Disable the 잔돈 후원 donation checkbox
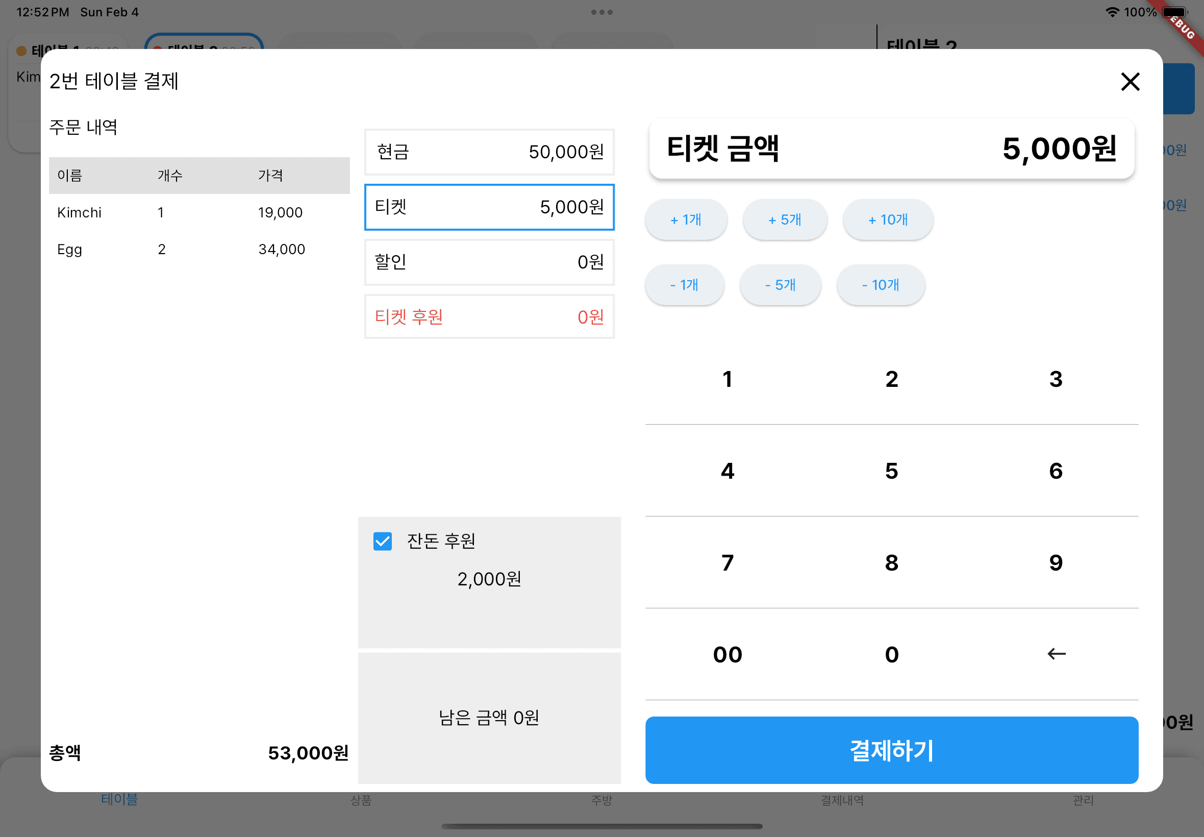Screen dimensions: 1204x837 (x=382, y=541)
